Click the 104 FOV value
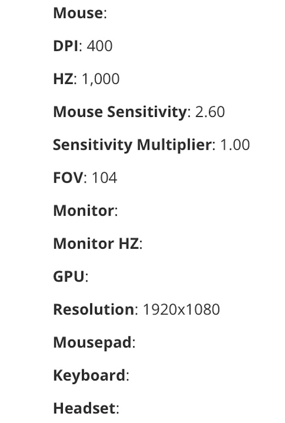 point(104,178)
